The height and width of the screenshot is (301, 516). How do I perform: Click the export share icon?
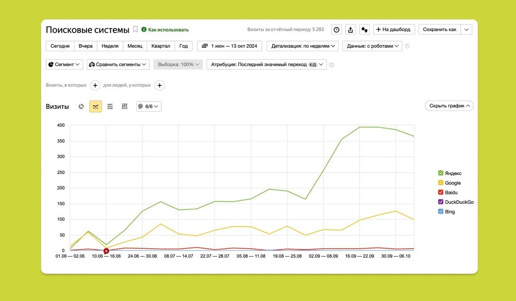click(x=350, y=30)
